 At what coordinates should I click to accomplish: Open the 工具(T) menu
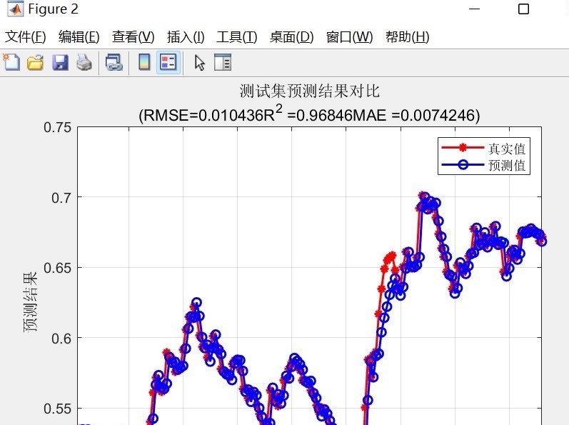pyautogui.click(x=236, y=36)
